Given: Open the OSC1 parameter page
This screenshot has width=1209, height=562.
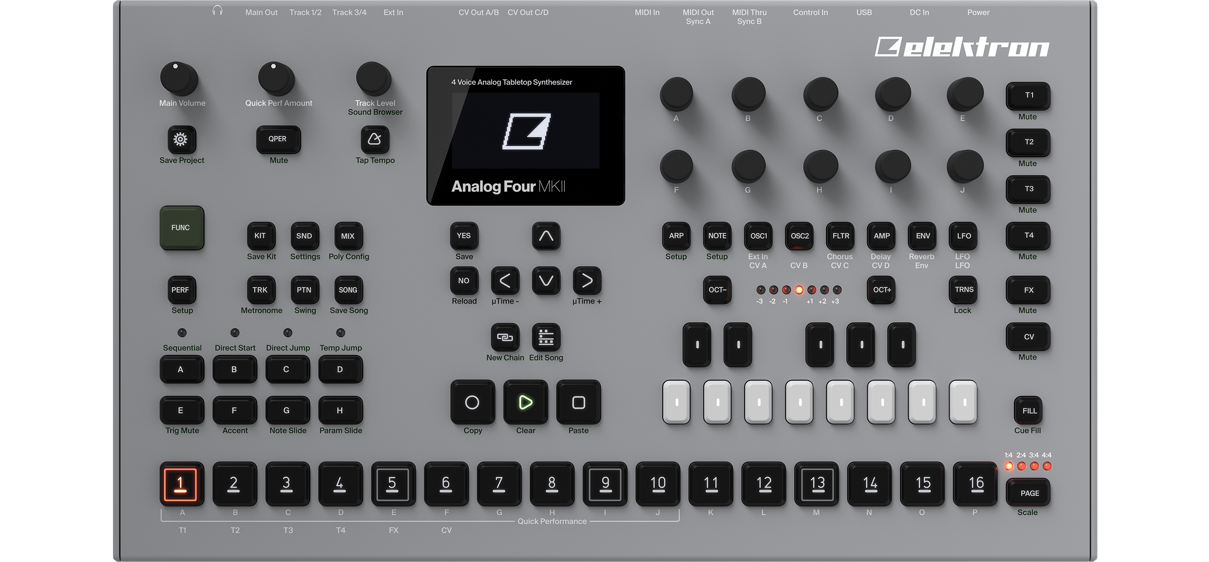Looking at the screenshot, I should [758, 236].
